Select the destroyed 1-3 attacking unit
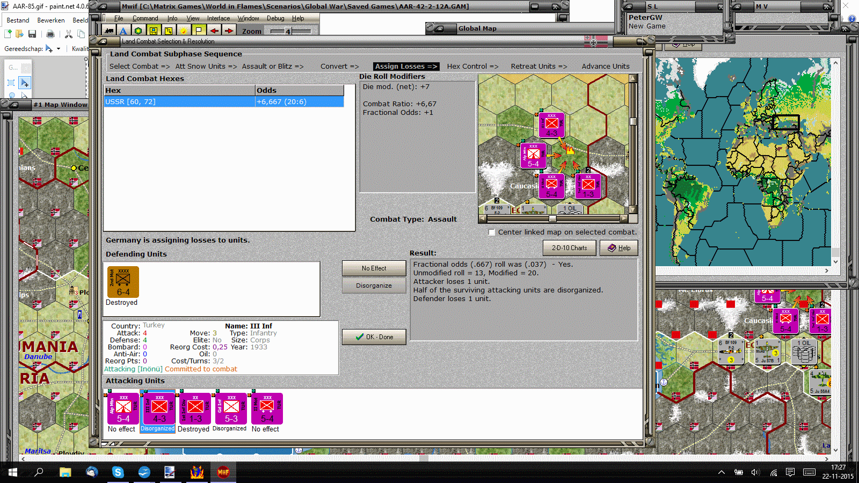 (x=195, y=408)
